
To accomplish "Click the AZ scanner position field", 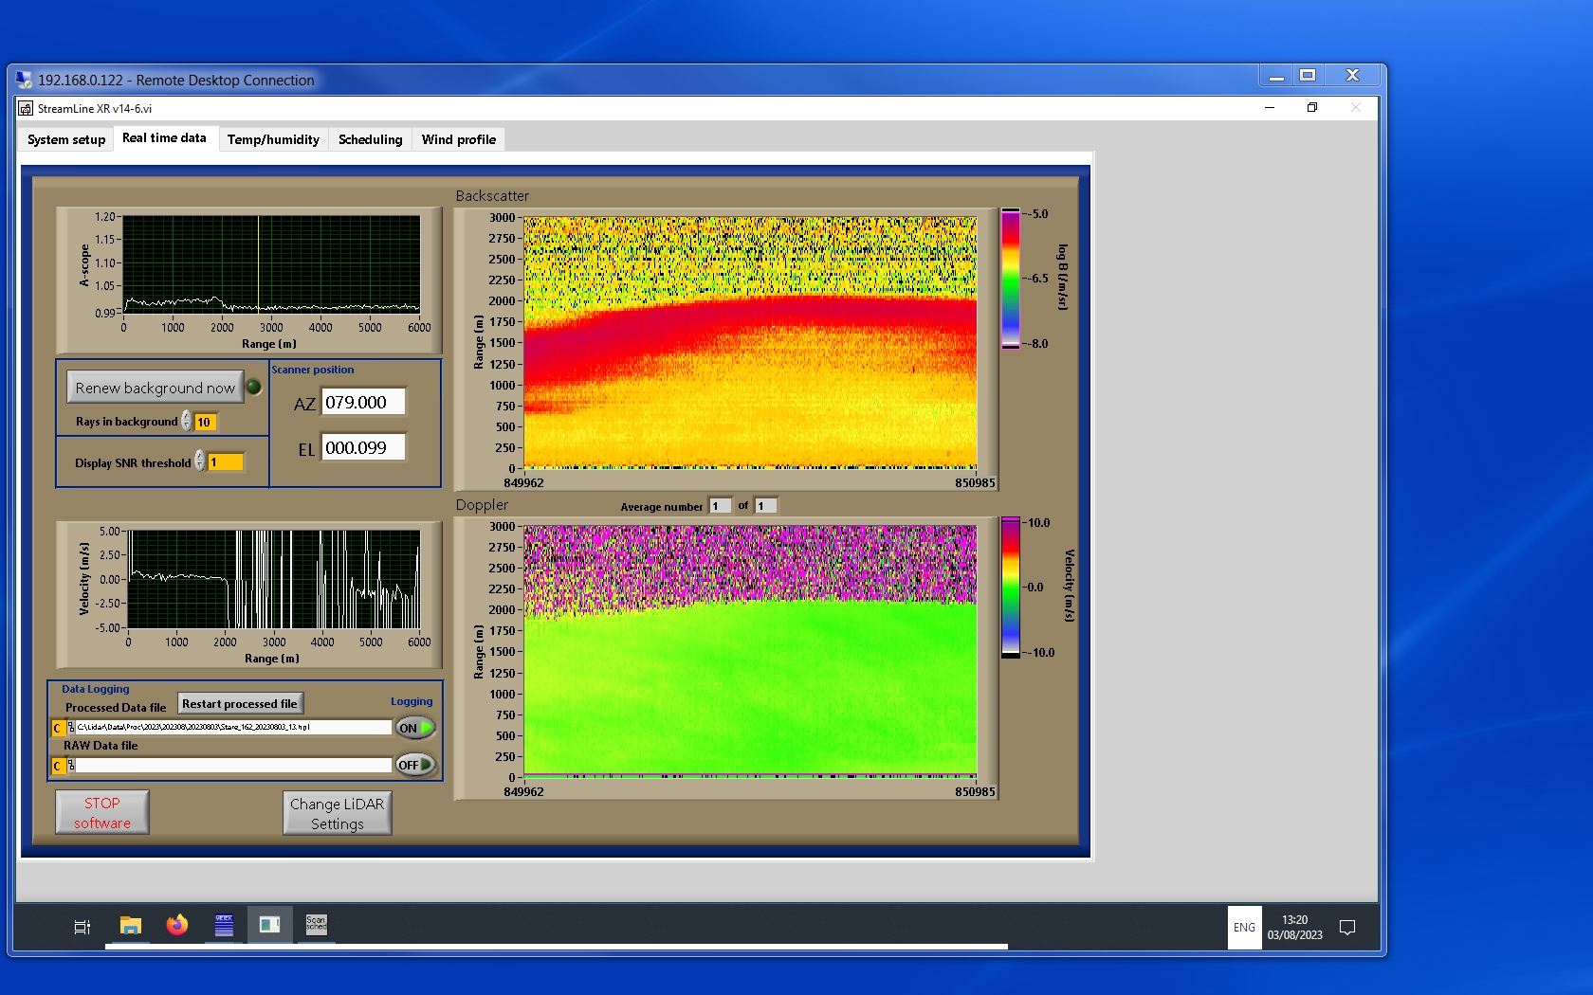I will coord(363,402).
